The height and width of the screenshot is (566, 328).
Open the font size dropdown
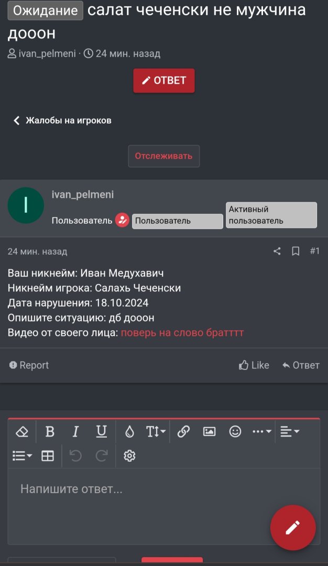click(x=156, y=431)
